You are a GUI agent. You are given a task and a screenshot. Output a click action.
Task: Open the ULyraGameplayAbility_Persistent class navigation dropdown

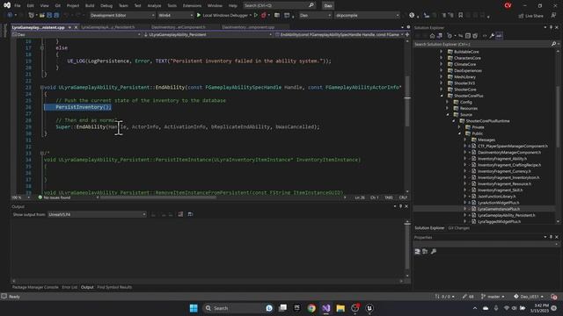(208, 35)
